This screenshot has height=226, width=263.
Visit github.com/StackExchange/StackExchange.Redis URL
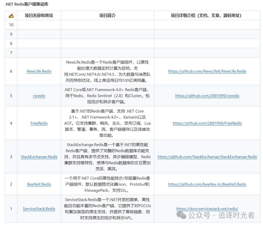point(207,157)
